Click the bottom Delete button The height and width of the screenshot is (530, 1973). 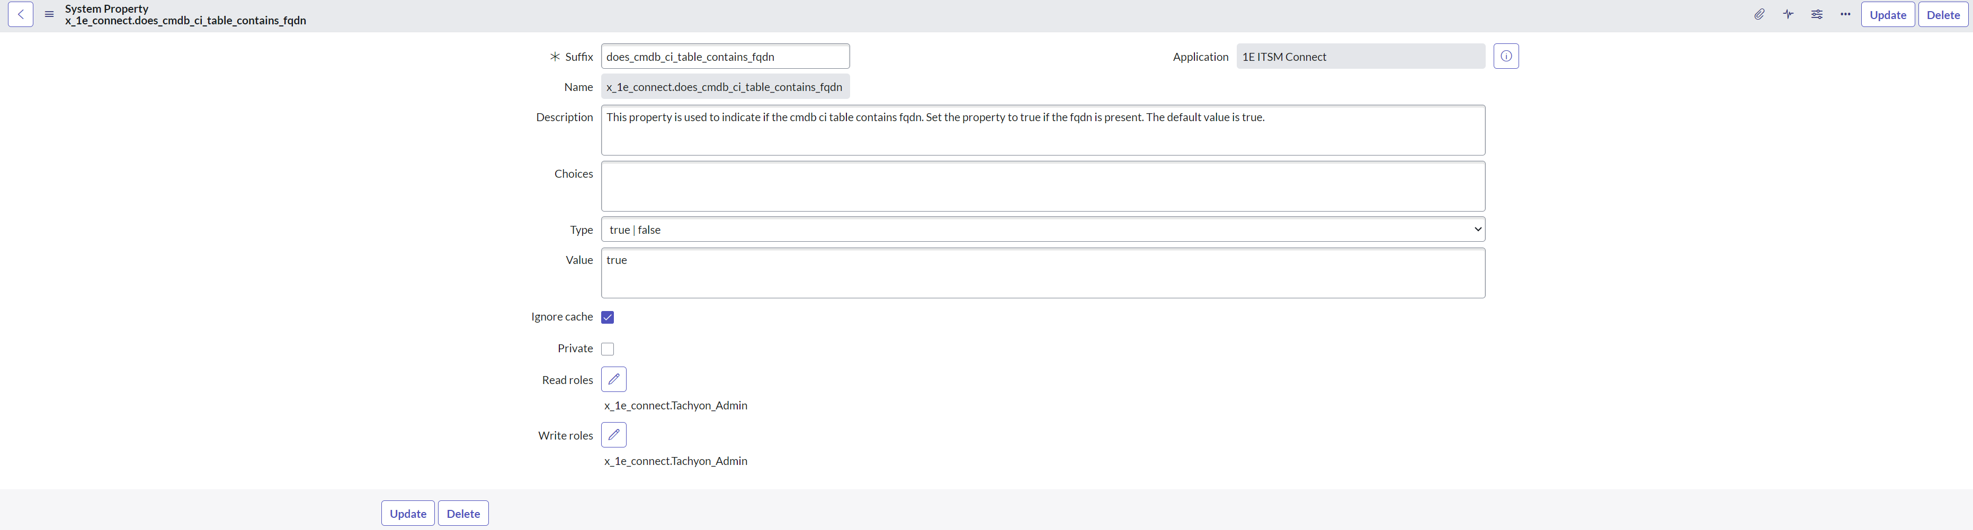463,513
